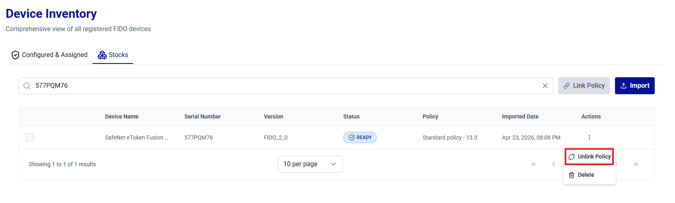Focus the search field containing 577PQM76
The width and height of the screenshot is (675, 203).
284,86
